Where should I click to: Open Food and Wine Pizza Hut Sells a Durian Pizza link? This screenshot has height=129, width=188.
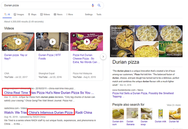pyautogui.click(x=143, y=95)
